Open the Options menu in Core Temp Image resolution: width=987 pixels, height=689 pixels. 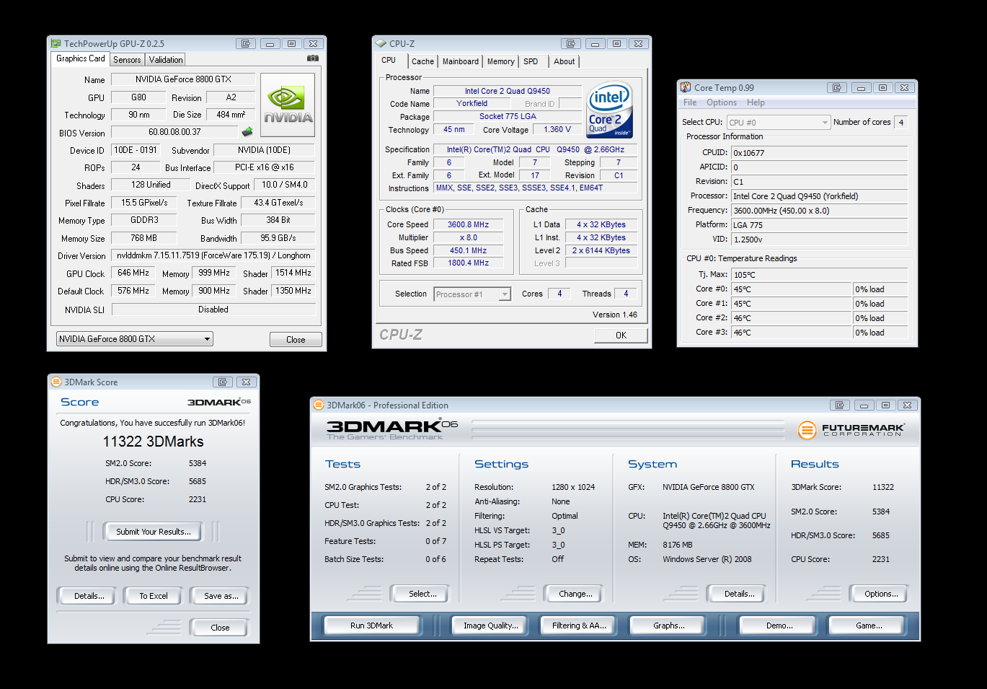coord(722,102)
